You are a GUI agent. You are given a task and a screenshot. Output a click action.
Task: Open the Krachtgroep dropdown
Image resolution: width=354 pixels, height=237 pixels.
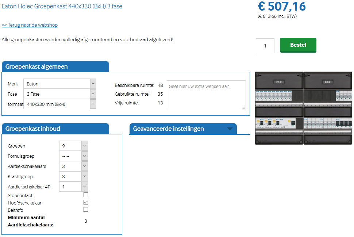pos(74,176)
